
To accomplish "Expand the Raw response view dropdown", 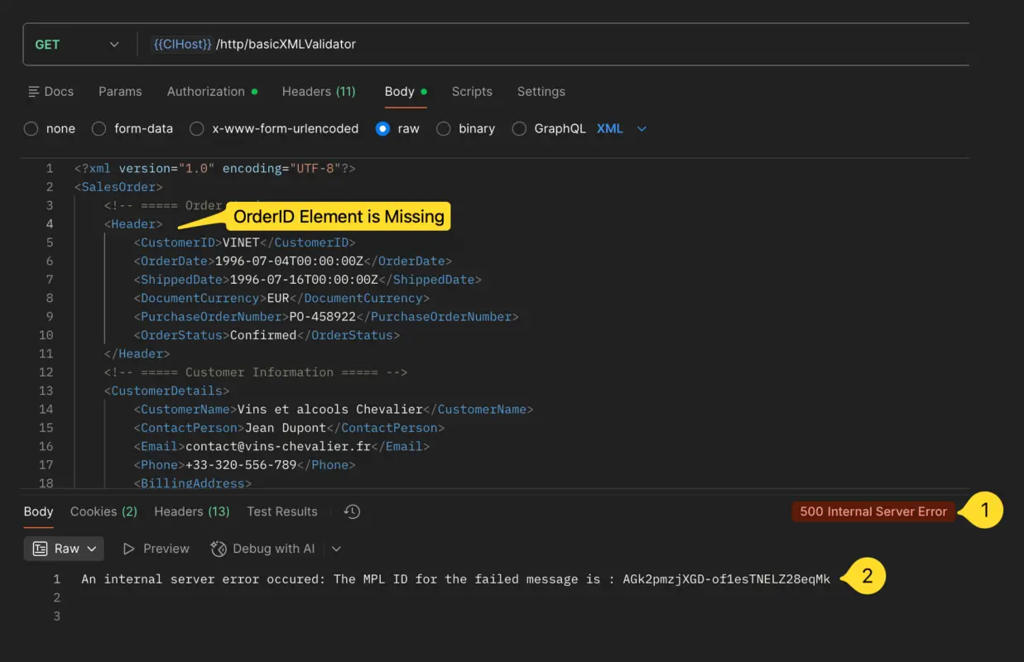I will (x=92, y=549).
